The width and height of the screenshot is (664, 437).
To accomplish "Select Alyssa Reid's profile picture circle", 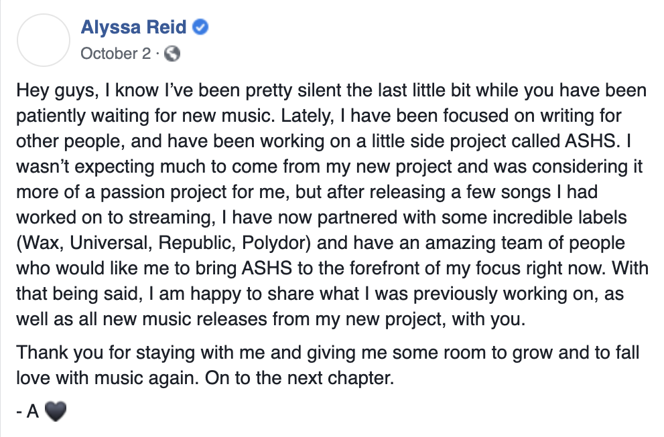I will pos(43,40).
